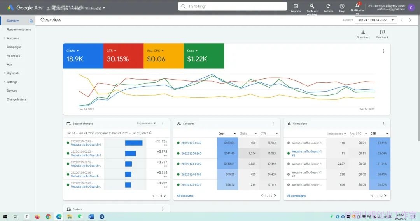The width and height of the screenshot is (420, 221).
Task: Open the Feedback icon
Action: (x=382, y=32)
